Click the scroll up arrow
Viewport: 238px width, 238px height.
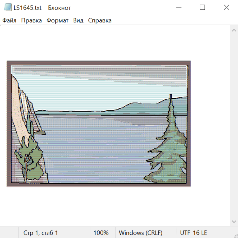234,30
